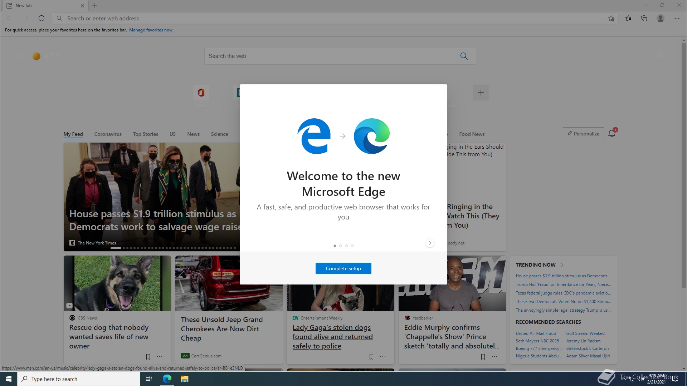Select the third welcome slide dot
This screenshot has height=386, width=687.
[x=346, y=246]
